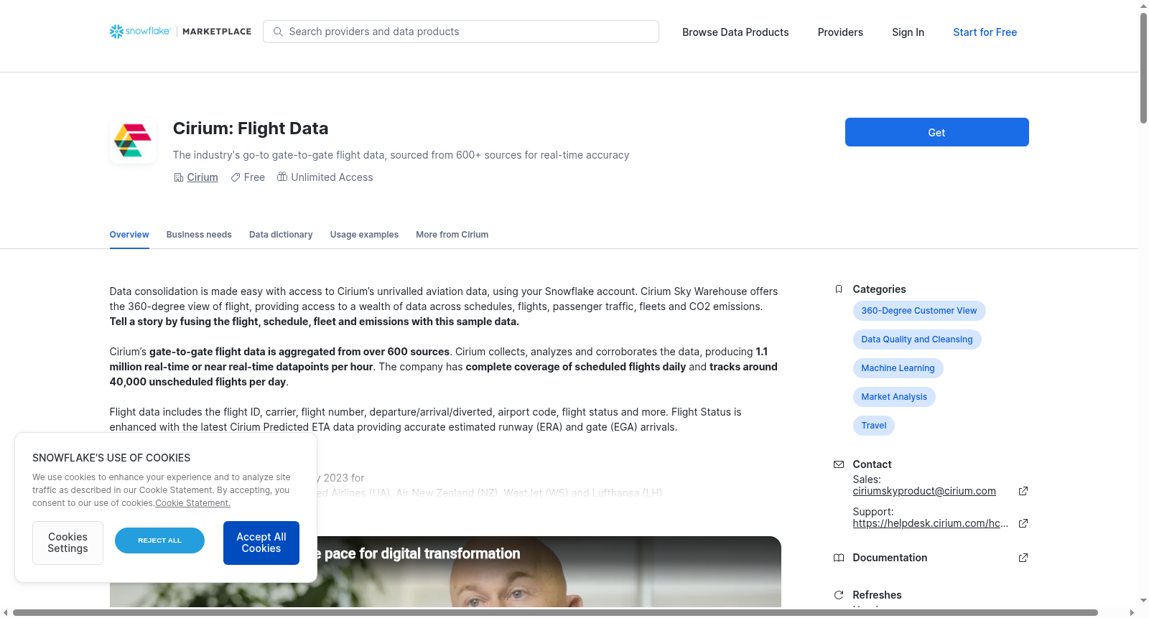This screenshot has width=1149, height=618.
Task: Open the Cookie Statement link
Action: pos(192,503)
